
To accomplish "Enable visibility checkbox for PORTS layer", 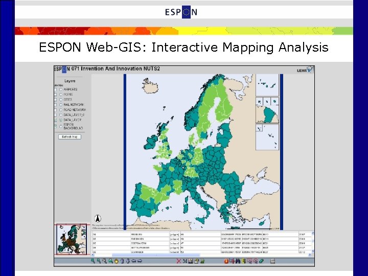I will (55, 95).
